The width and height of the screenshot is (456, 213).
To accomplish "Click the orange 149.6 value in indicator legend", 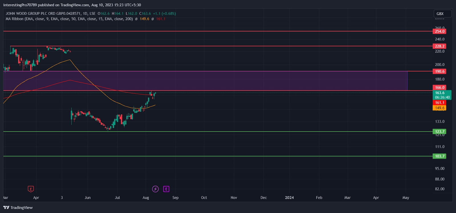I will tap(144, 19).
